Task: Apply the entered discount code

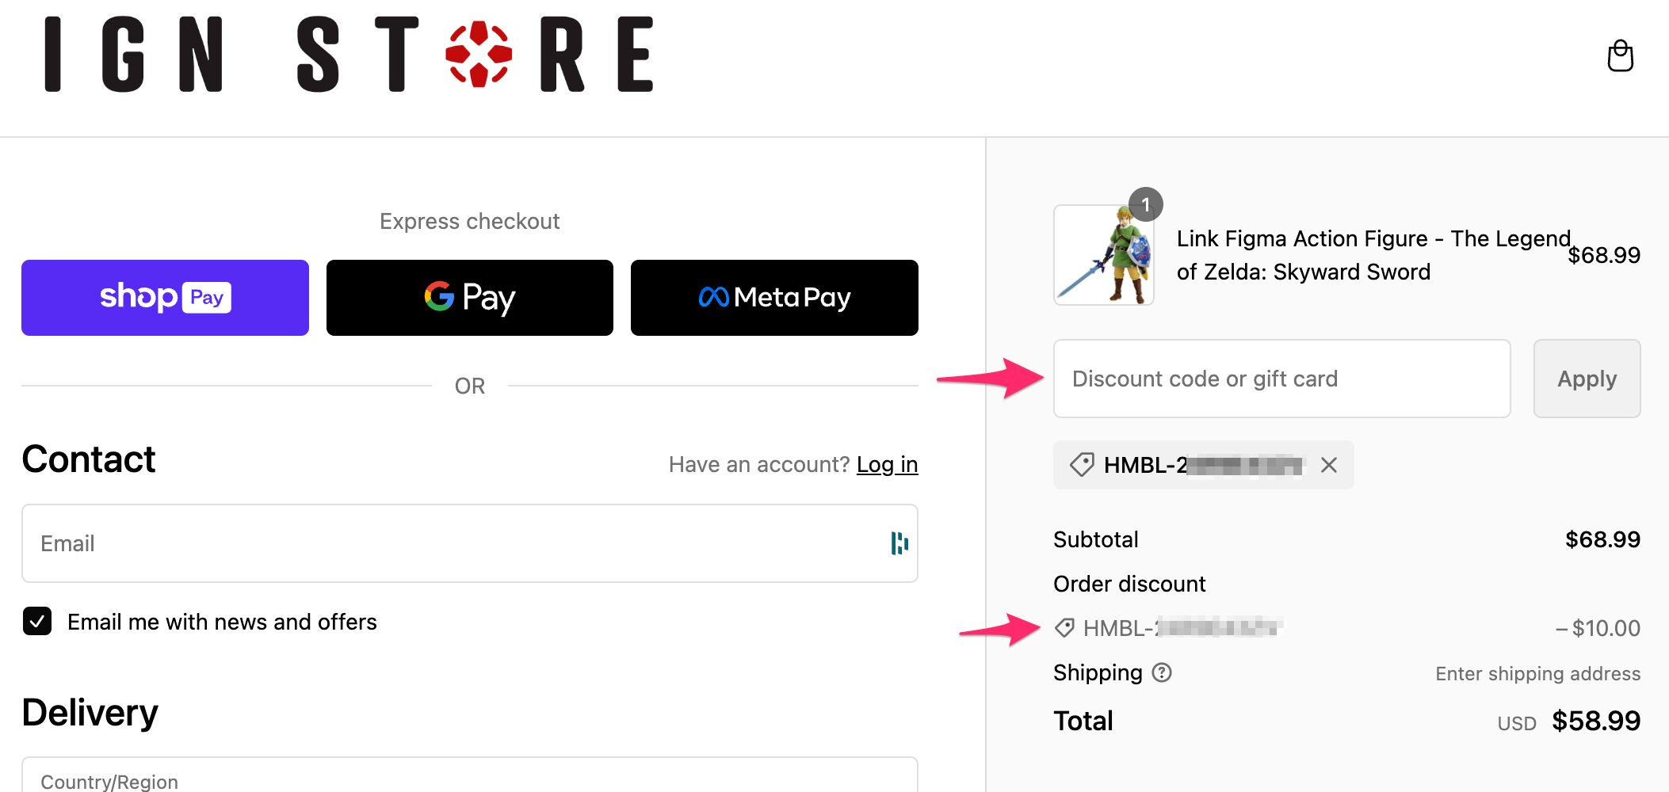Action: [x=1586, y=379]
